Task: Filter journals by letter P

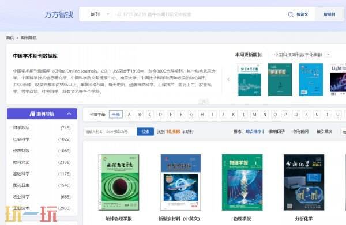Action: pos(285,115)
